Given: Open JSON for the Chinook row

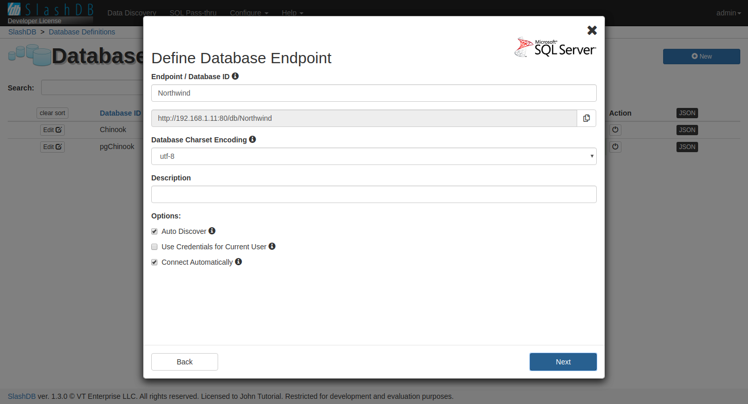Looking at the screenshot, I should coord(687,130).
